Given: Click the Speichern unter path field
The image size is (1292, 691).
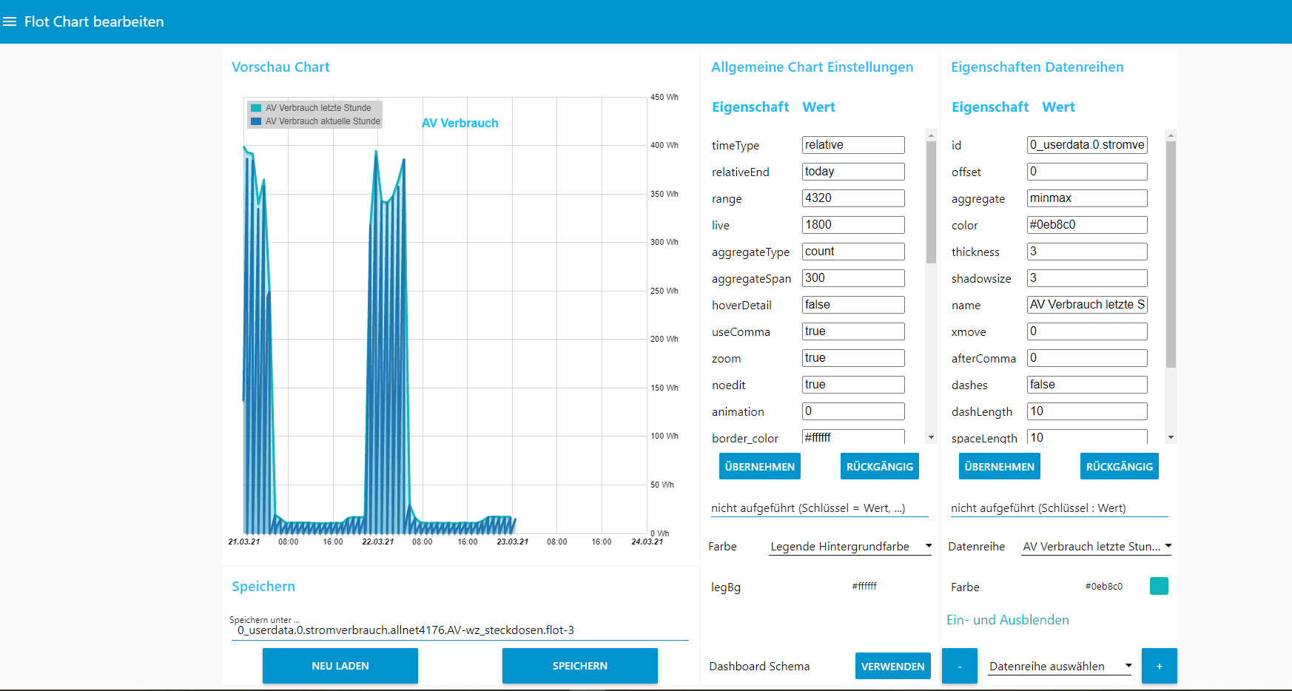Looking at the screenshot, I should [460, 630].
